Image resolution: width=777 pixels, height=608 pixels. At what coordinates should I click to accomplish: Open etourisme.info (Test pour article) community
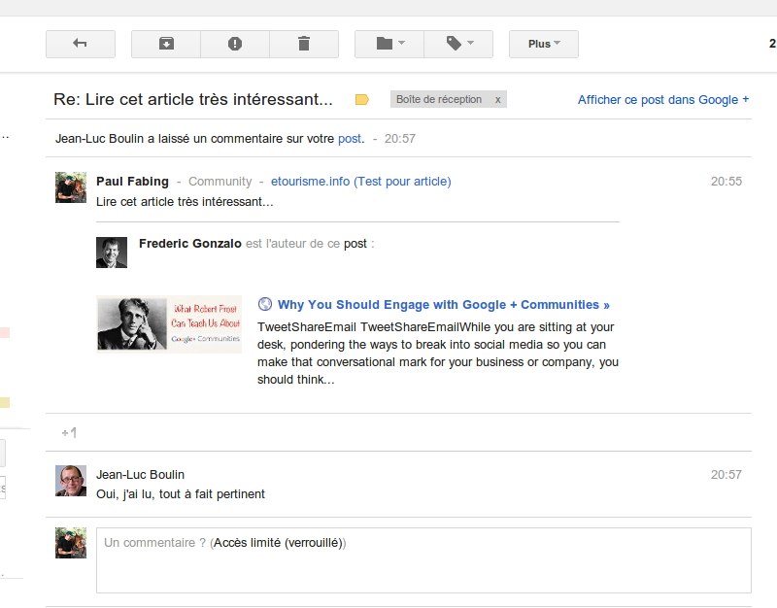click(360, 182)
